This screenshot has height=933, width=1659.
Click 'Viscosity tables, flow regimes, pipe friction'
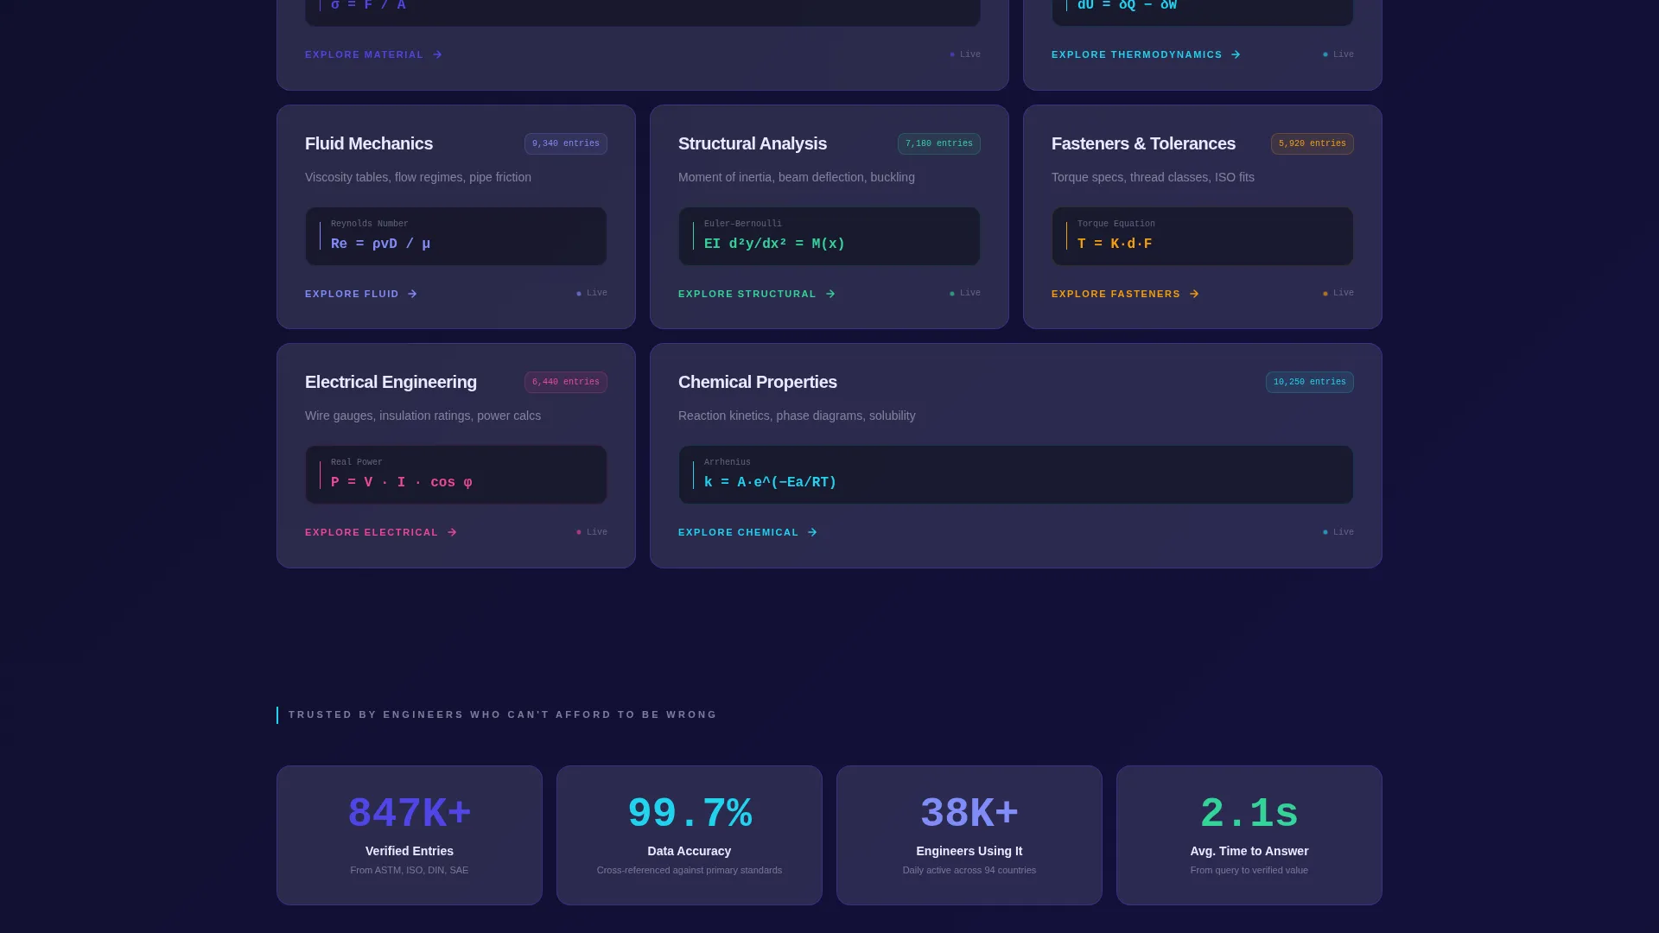coord(418,177)
